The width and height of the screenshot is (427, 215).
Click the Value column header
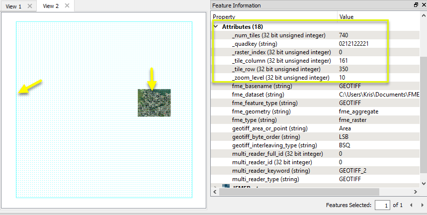click(378, 16)
